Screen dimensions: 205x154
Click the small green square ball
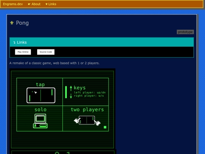pos(105,127)
